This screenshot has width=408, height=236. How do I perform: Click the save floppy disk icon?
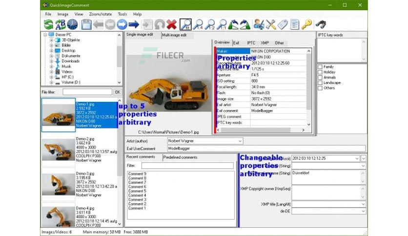point(86,24)
